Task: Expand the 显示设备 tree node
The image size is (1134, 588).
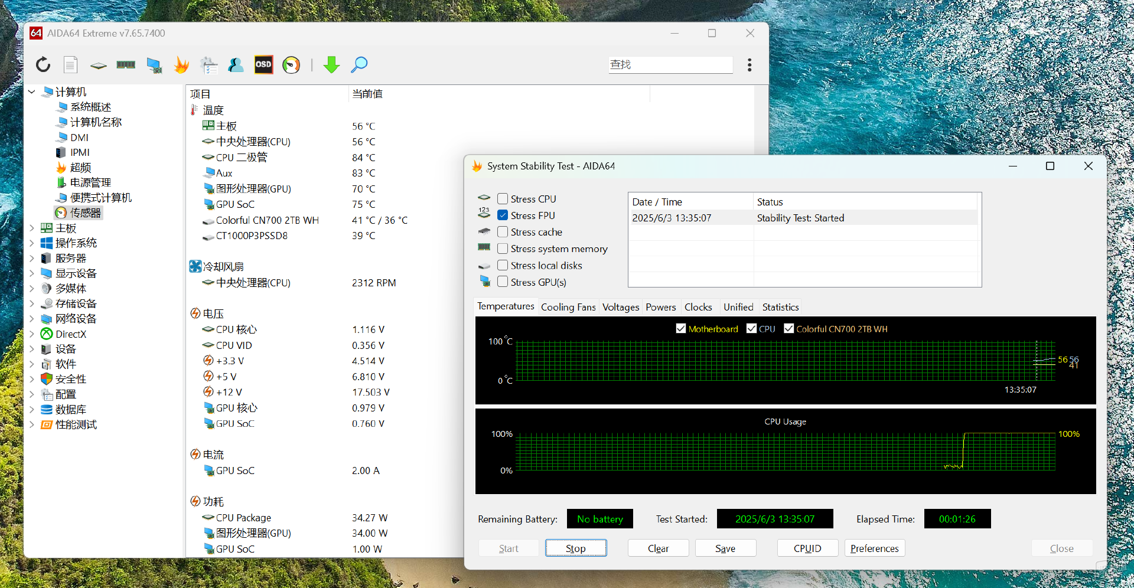Action: [32, 273]
